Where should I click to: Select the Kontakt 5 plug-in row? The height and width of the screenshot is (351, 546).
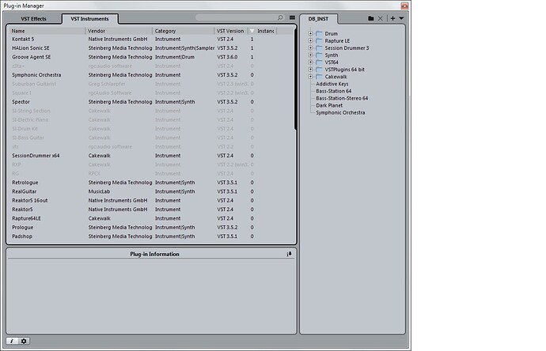point(150,39)
